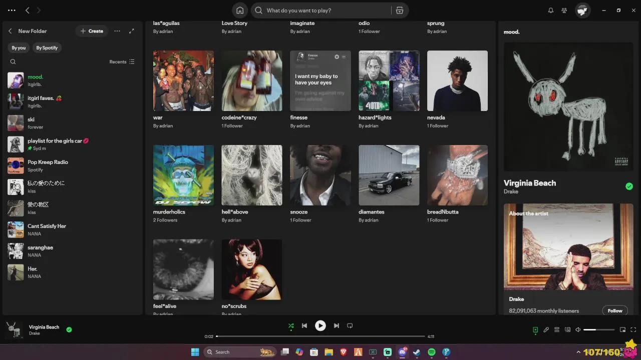Open the mini player

[x=622, y=329]
